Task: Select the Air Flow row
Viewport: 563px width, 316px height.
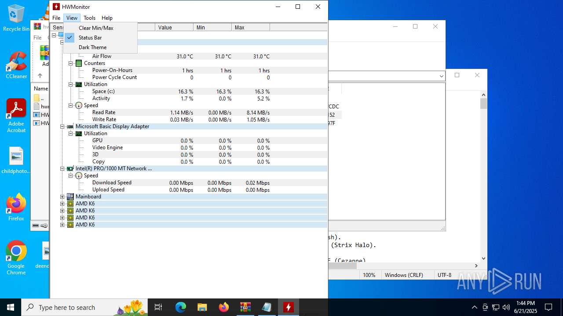Action: coord(189,56)
